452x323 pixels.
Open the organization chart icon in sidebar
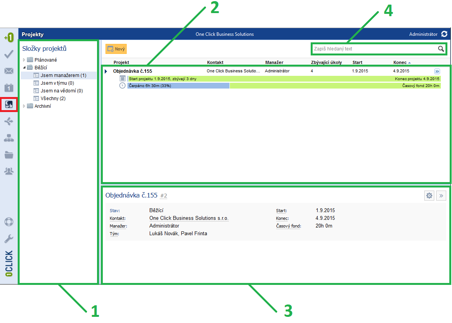pos(8,138)
